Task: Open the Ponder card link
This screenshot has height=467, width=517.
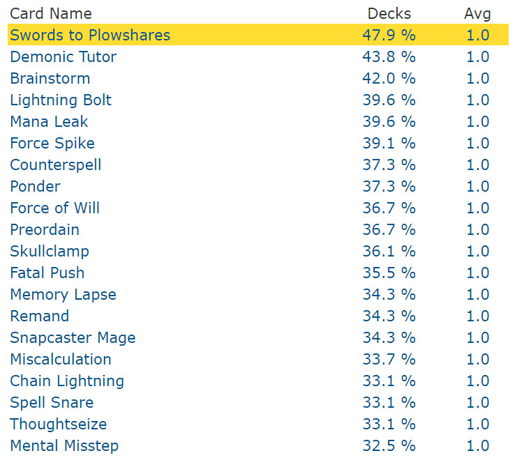Action: pos(36,186)
